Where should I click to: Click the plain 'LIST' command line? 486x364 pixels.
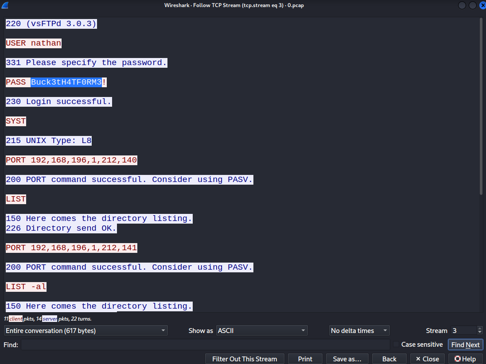pyautogui.click(x=16, y=199)
